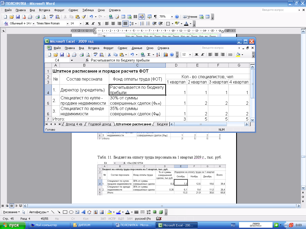
Task: Open the Chart Wizard in Excel
Action: (x=166, y=55)
